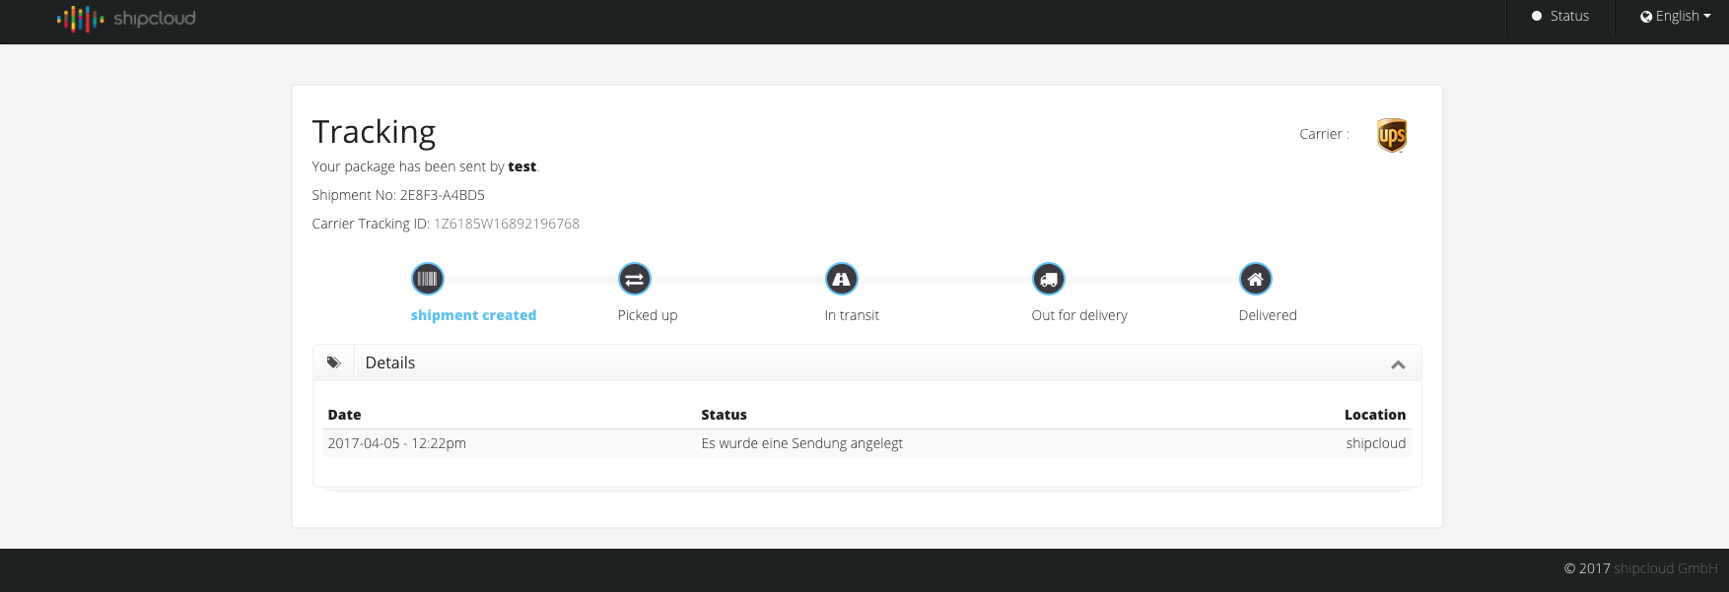Click the '© 2017' footer text
Viewport: 1729px width, 592px height.
(1586, 568)
